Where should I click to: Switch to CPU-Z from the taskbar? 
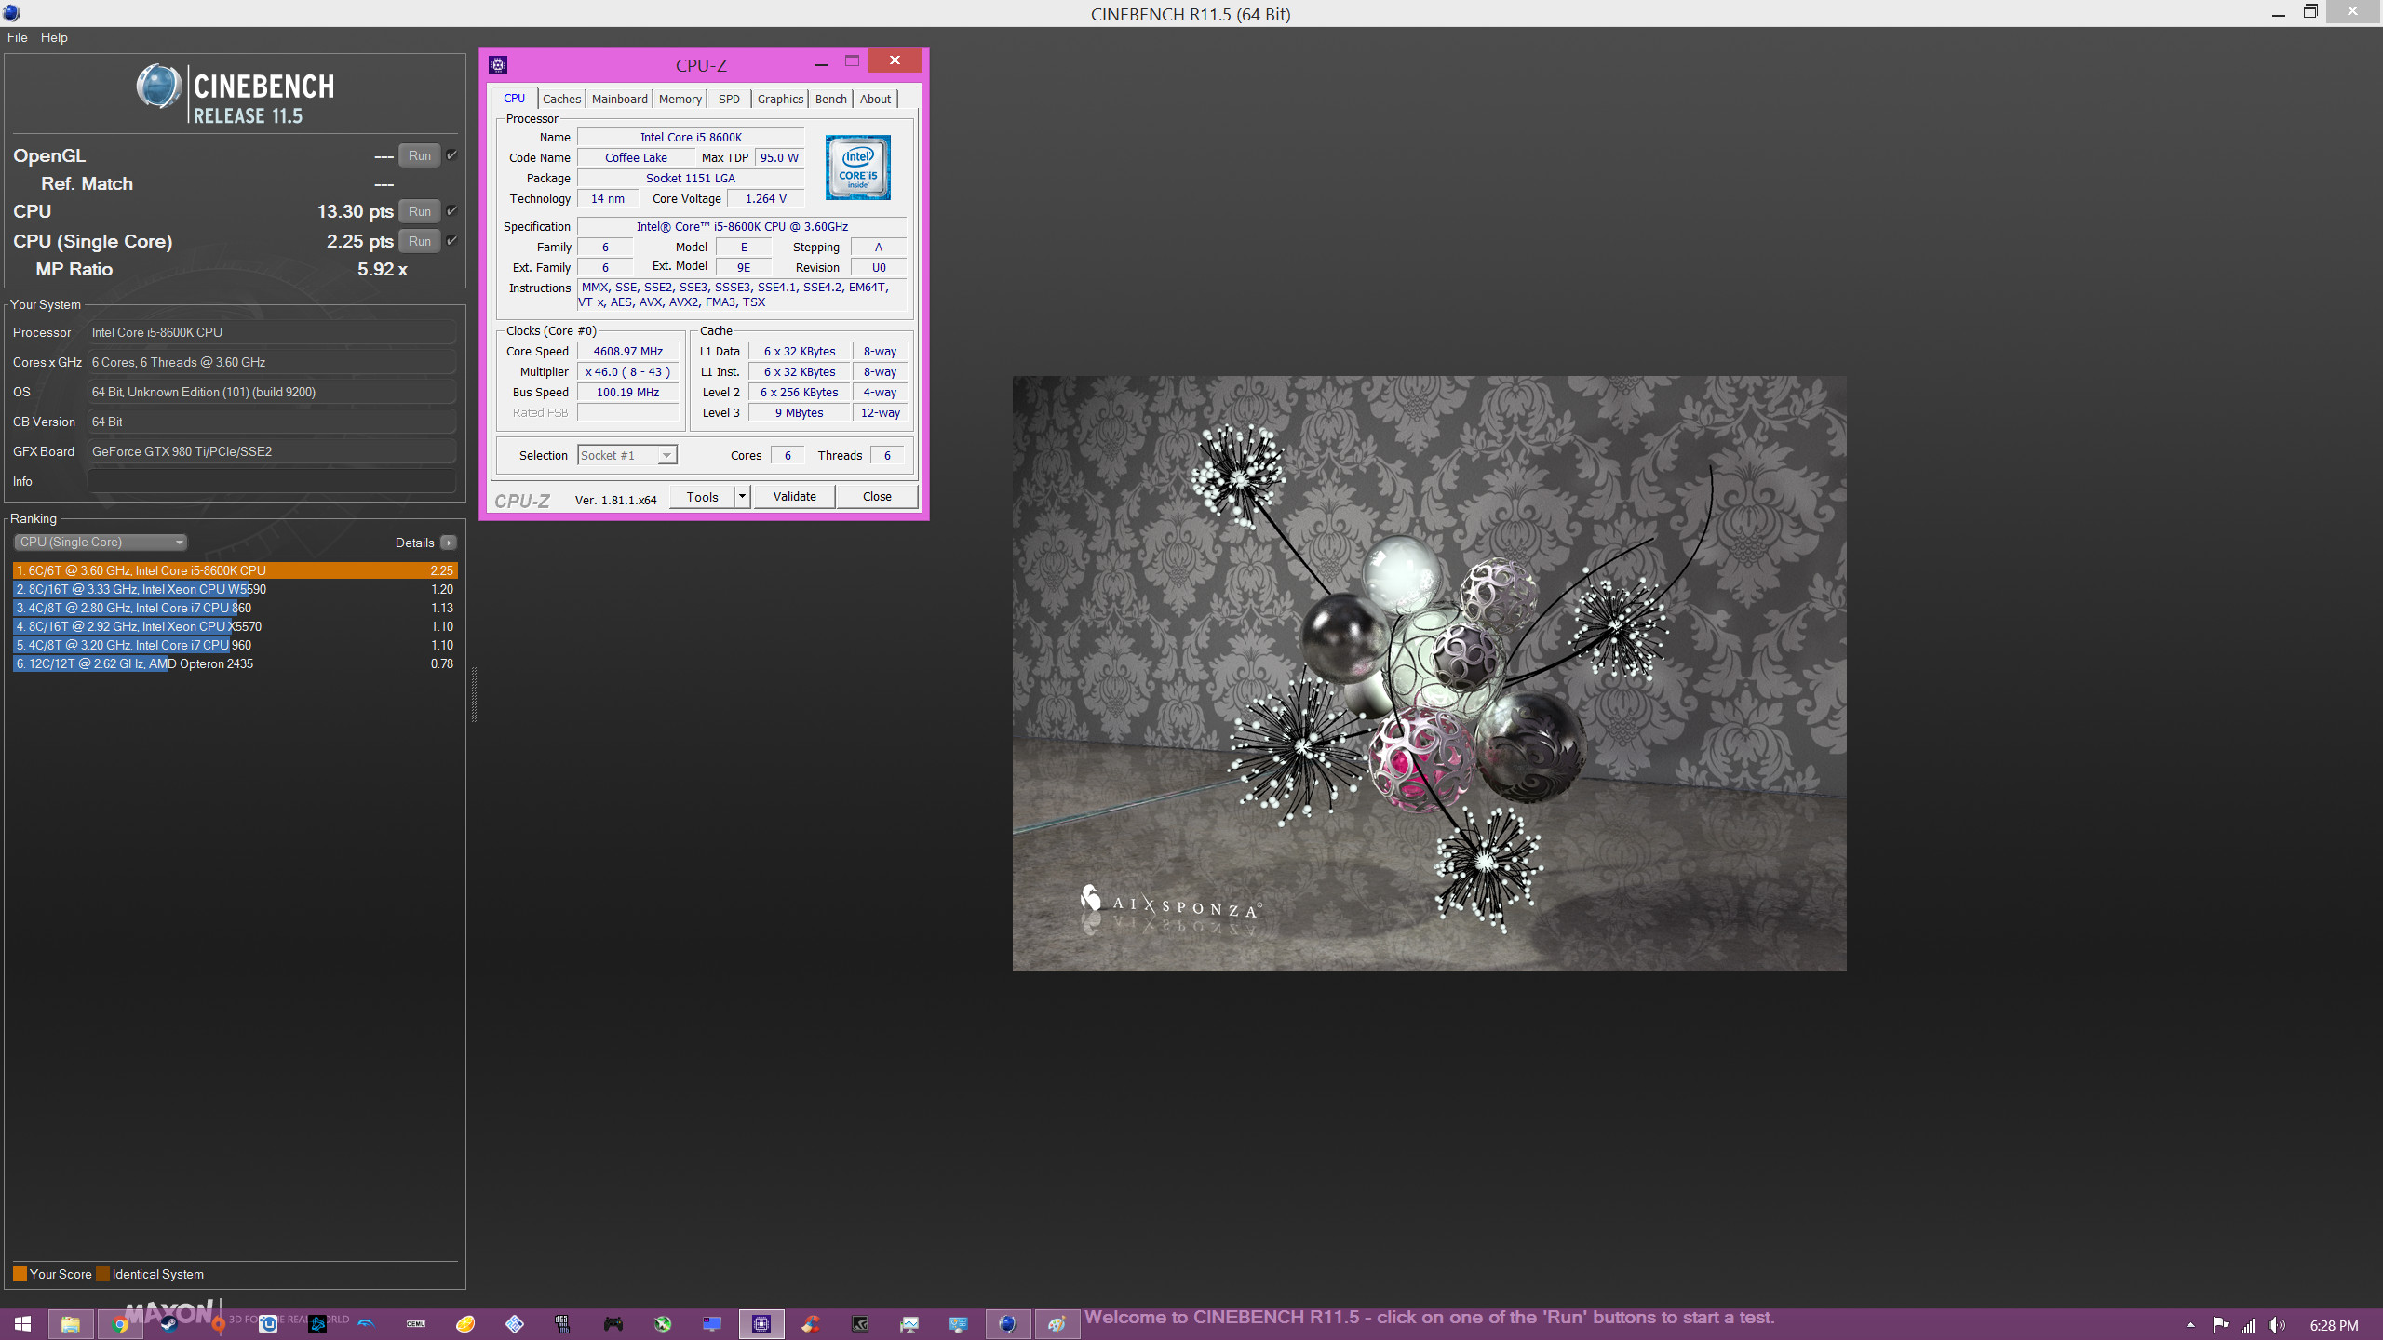point(761,1324)
